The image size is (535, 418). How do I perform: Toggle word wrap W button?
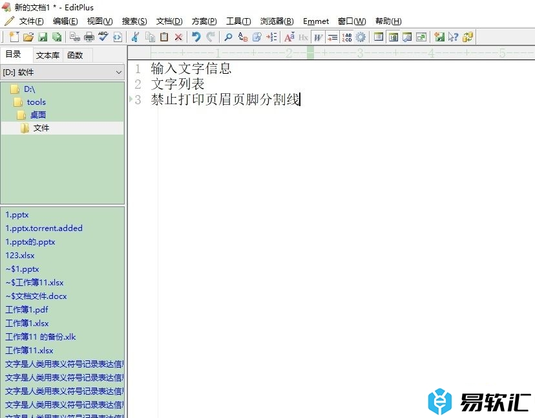click(x=318, y=37)
